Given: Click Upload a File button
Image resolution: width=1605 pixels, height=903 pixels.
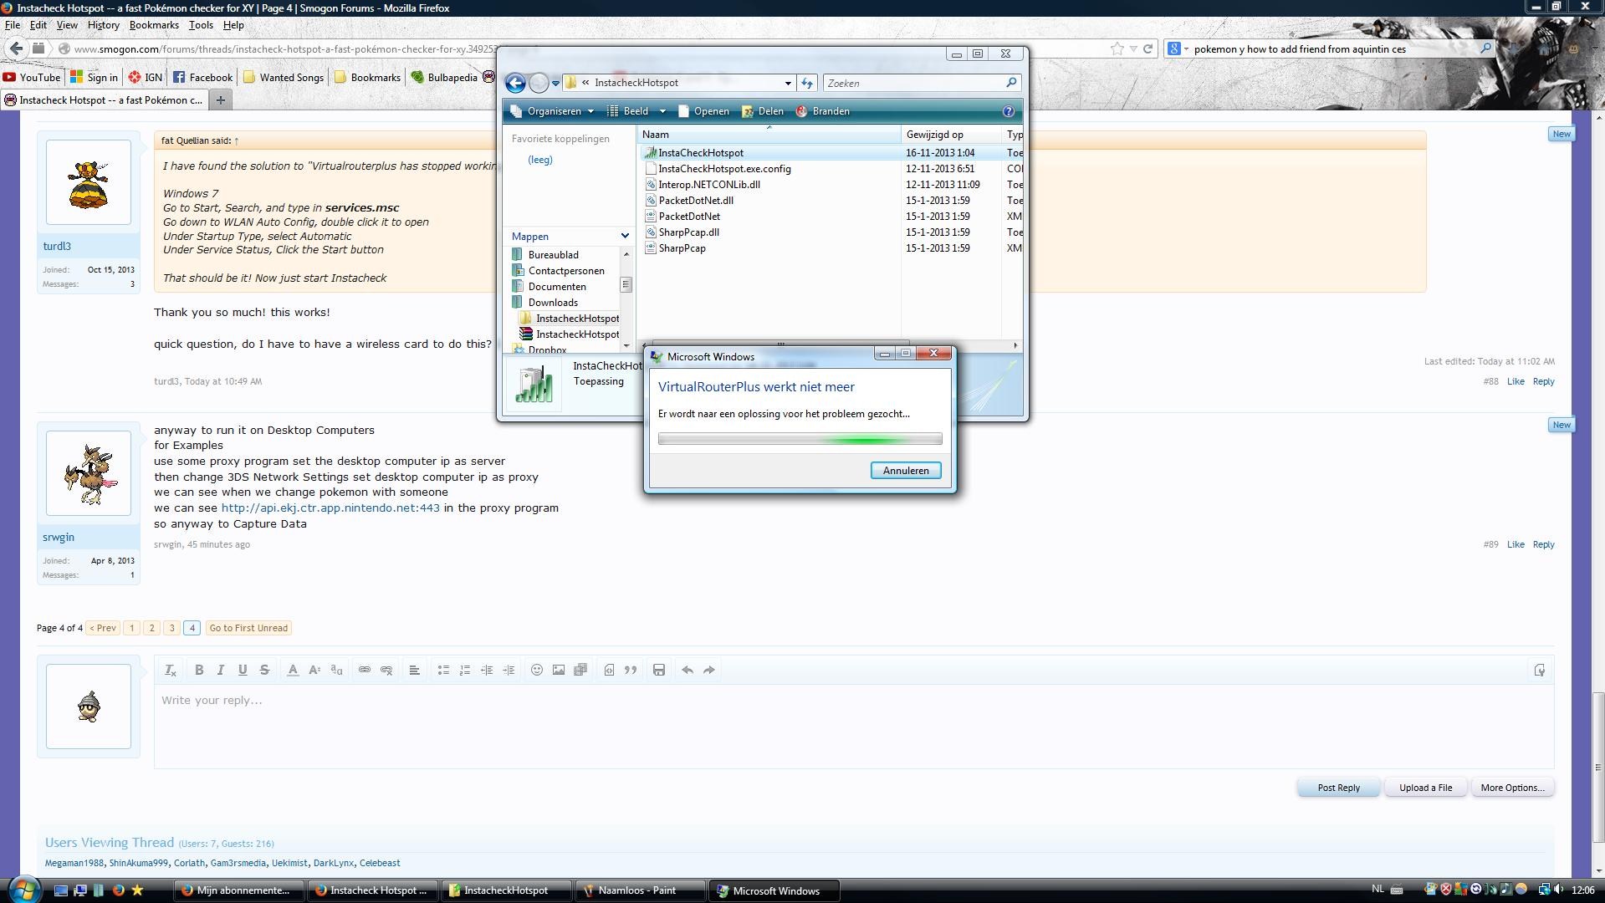Looking at the screenshot, I should (x=1425, y=788).
